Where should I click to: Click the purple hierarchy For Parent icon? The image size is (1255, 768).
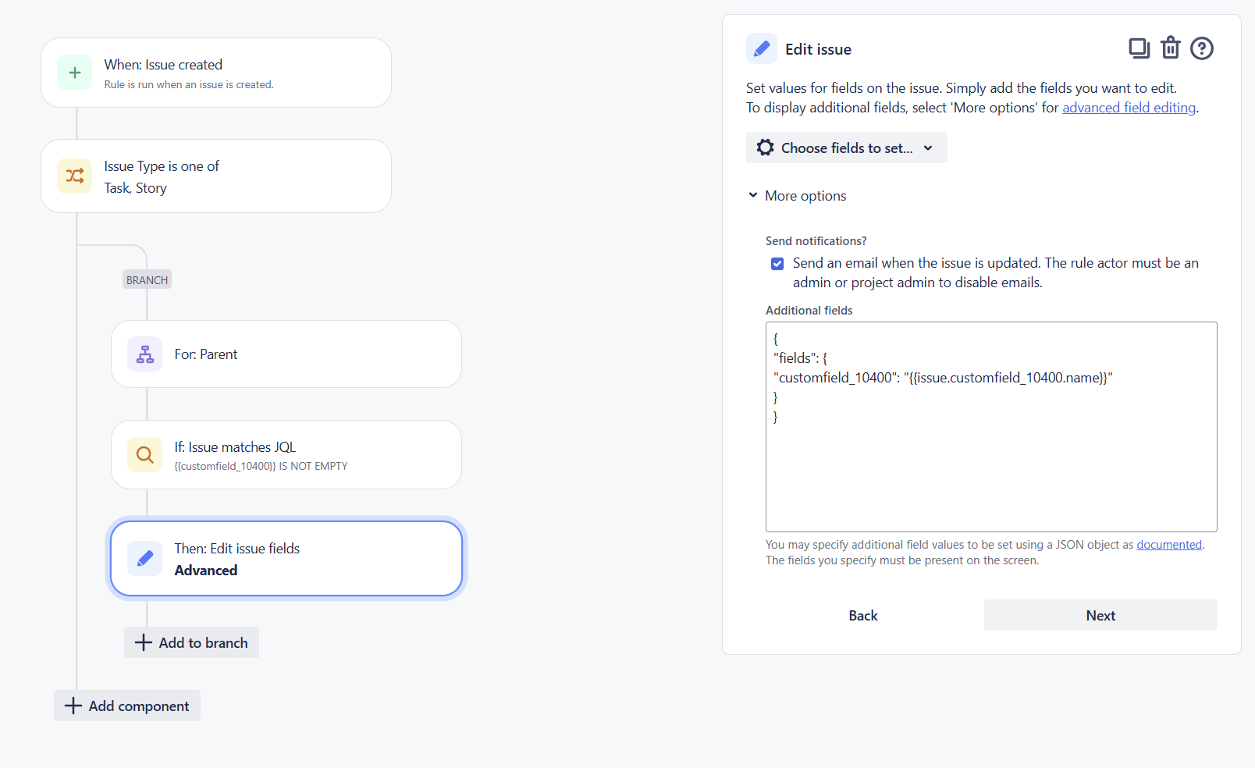pyautogui.click(x=145, y=354)
